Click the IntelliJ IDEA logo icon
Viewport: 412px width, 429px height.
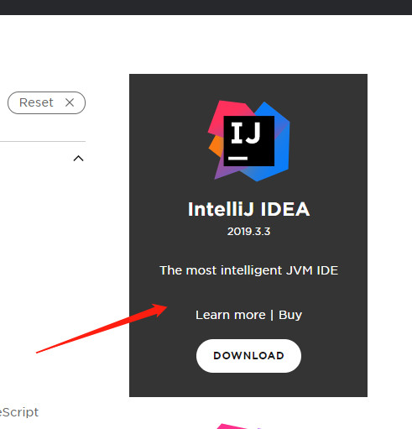249,141
